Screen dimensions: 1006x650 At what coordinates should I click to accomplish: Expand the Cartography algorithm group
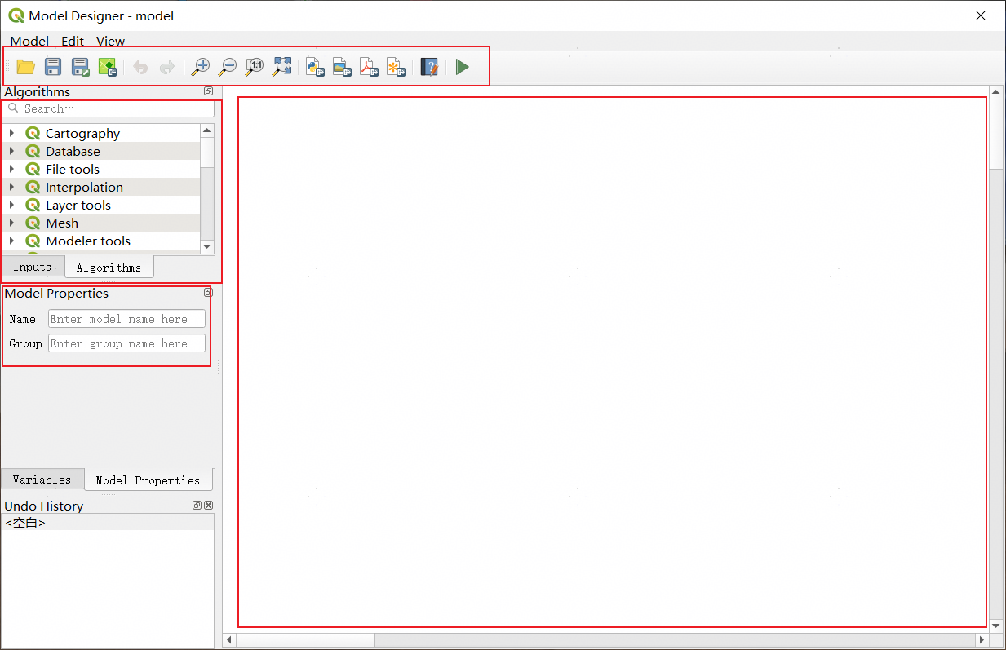(11, 133)
